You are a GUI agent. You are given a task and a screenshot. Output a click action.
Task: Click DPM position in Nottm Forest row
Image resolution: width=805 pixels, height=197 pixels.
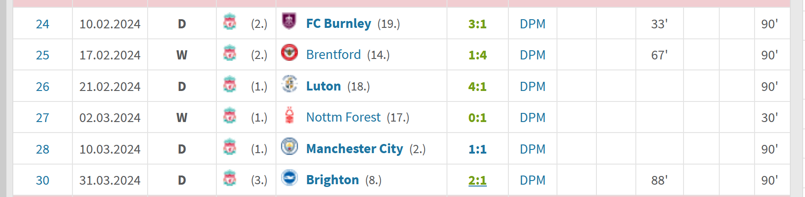533,117
